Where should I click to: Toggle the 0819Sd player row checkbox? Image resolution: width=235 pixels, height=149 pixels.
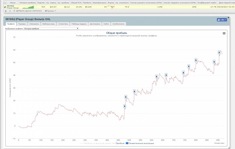tap(4, 7)
